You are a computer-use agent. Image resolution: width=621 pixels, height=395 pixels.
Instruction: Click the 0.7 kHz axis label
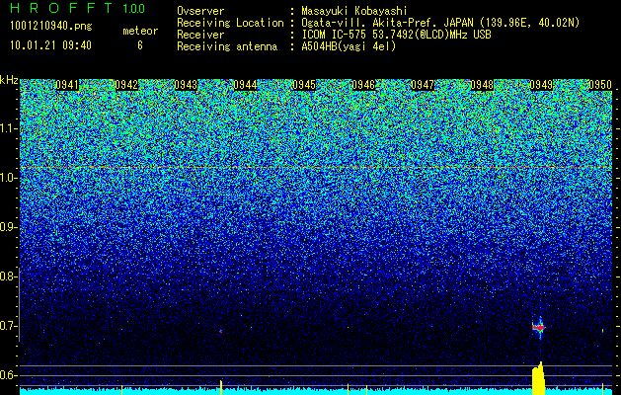point(8,326)
